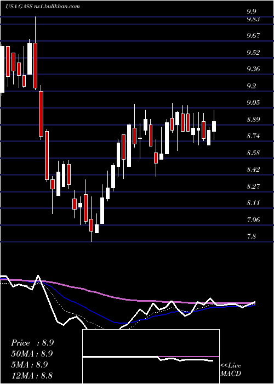Click the 9.9 price axis label
This screenshot has height=384, width=274.
coord(252,12)
